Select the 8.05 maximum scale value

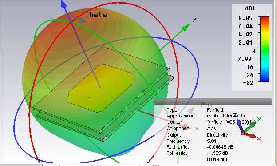point(245,18)
